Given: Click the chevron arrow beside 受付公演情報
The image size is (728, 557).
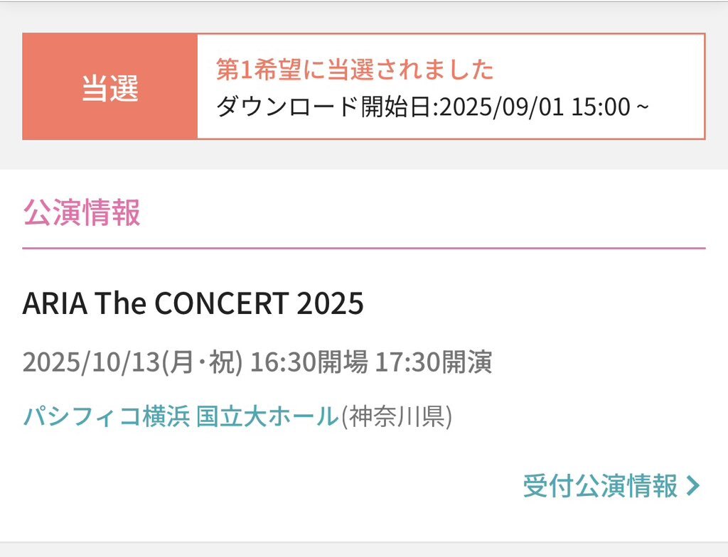Looking at the screenshot, I should point(693,486).
